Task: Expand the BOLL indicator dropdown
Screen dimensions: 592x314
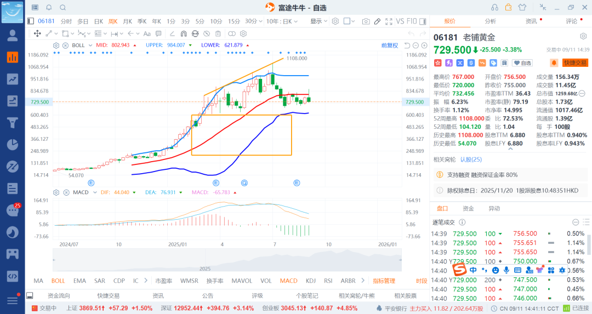Action: click(90, 45)
